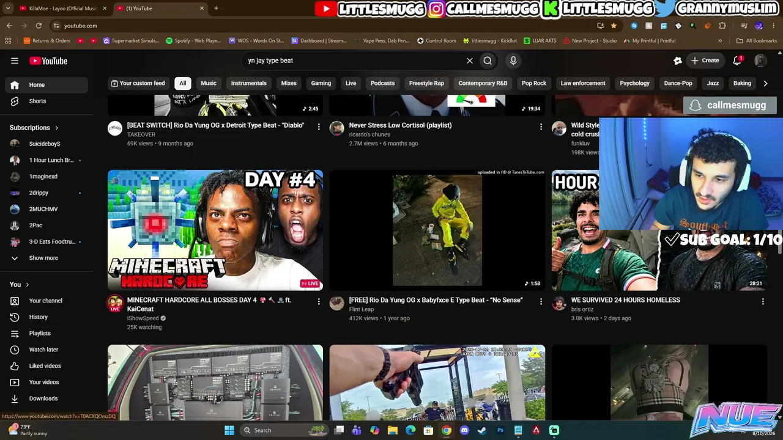
Task: Open File Explorer from the taskbar
Action: (393, 430)
